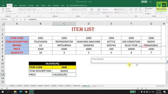Viewport: 168px width, 94px height.
Task: Open the Name Box dropdown
Action: click(x=10, y=19)
